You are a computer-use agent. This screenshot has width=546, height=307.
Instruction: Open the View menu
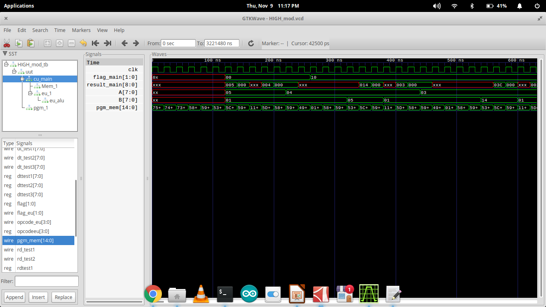(102, 30)
